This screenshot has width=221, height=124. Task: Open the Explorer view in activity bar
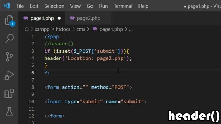9,21
